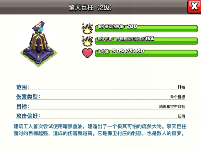This screenshot has height=149, width=201.
Task: Click the damage-per-second explosion icon
Action: click(87, 29)
